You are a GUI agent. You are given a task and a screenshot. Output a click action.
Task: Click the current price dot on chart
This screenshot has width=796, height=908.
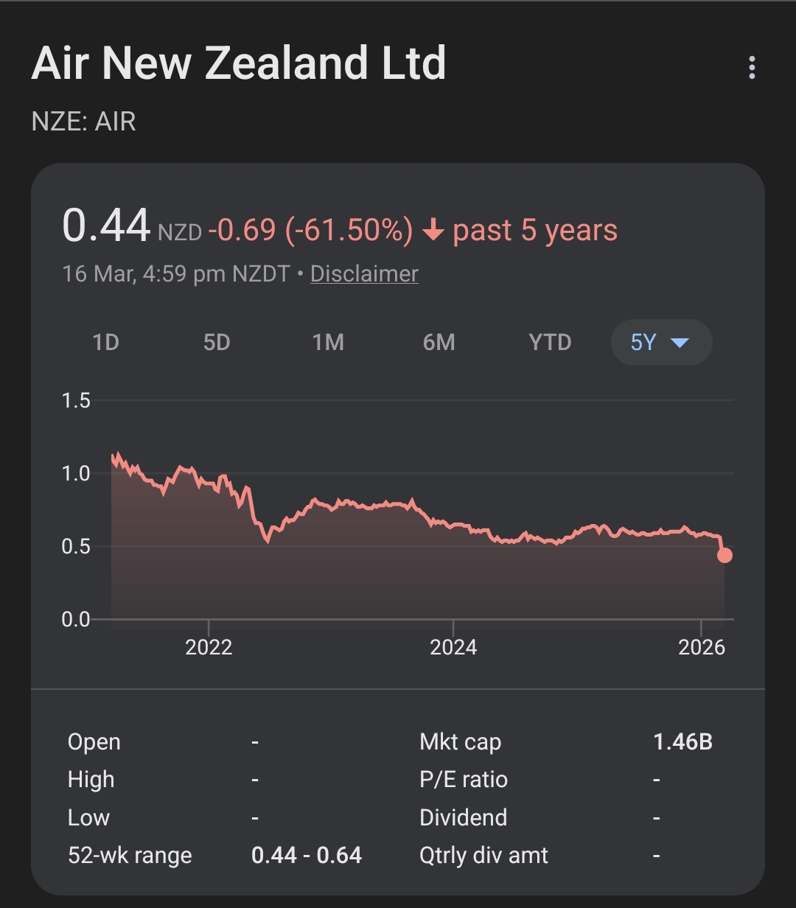pyautogui.click(x=725, y=555)
